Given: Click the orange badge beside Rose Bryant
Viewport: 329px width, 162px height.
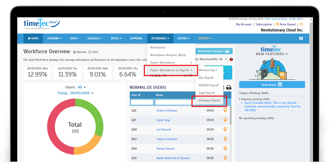Looking at the screenshot, I should [x=277, y=24].
